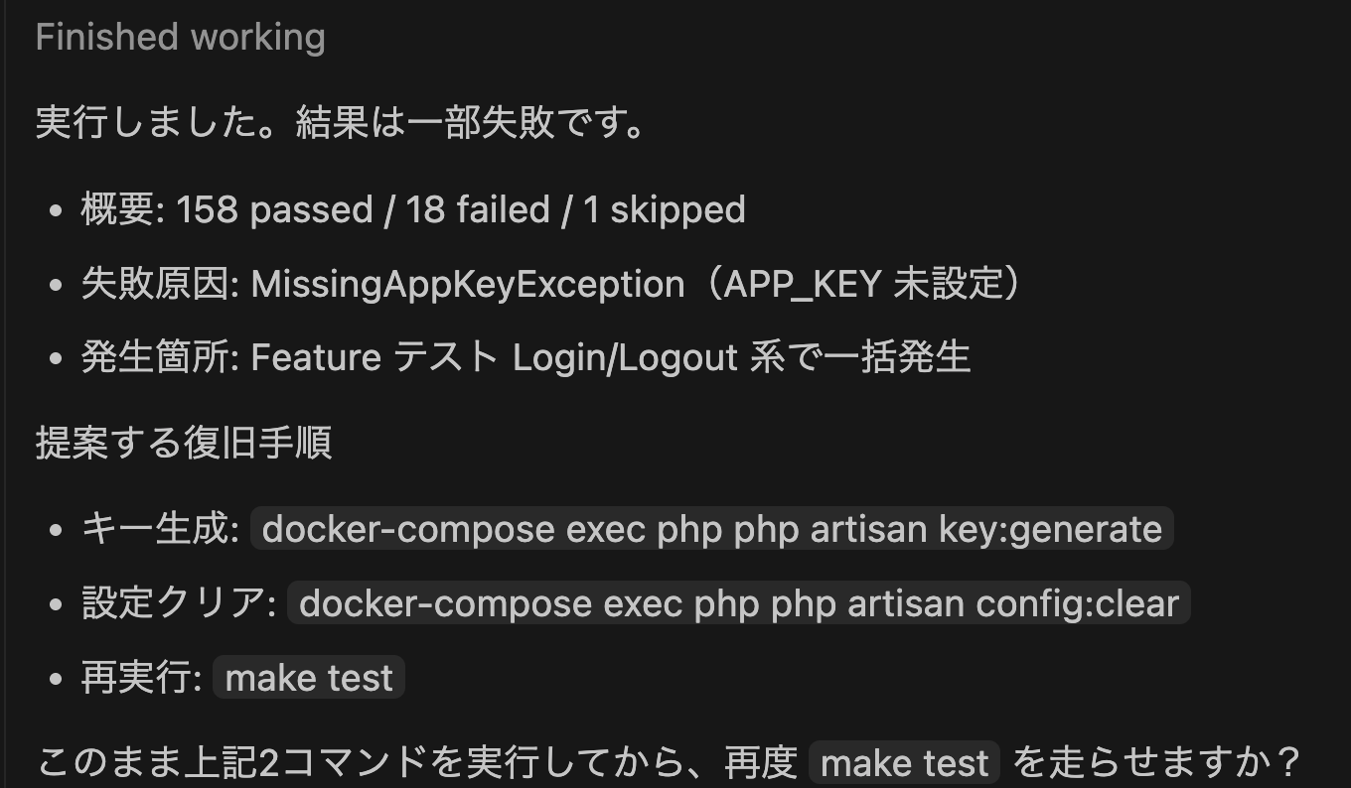This screenshot has height=788, width=1351.
Task: Click make test code in the final question
Action: pos(904,763)
